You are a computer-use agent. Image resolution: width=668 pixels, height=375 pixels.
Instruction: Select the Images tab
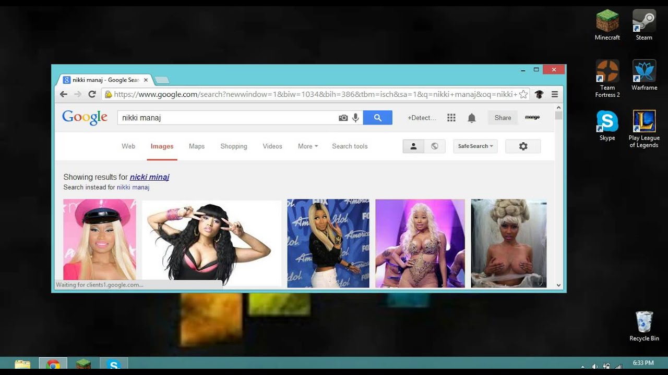tap(162, 146)
